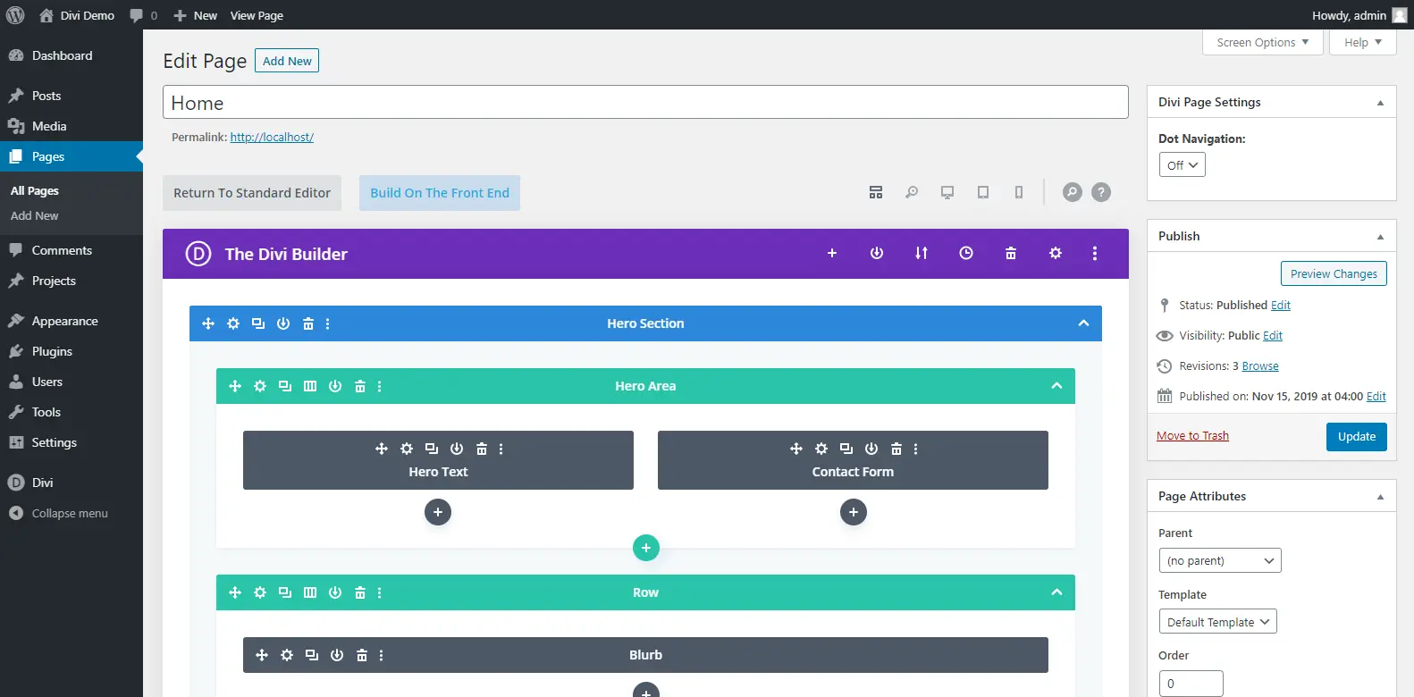Open Media in sidebar menu
Viewport: 1414px width, 697px height.
tap(72, 126)
